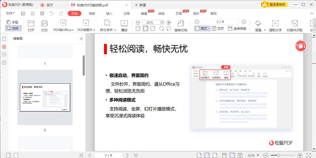Create a new tab with New button

coord(140,5)
